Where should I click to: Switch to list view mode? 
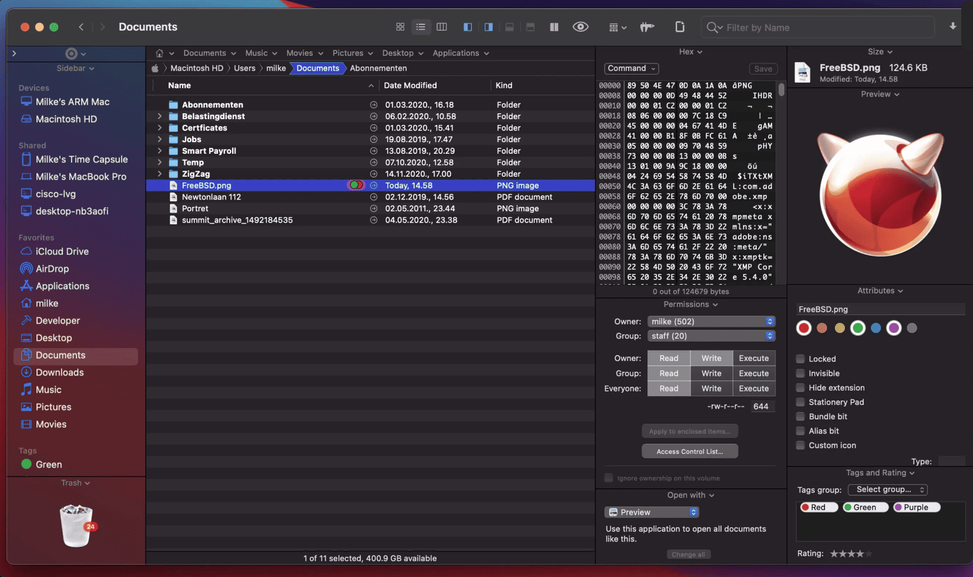pos(421,27)
